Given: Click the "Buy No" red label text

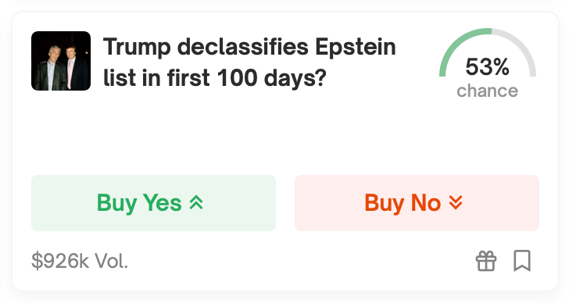Looking at the screenshot, I should (403, 203).
